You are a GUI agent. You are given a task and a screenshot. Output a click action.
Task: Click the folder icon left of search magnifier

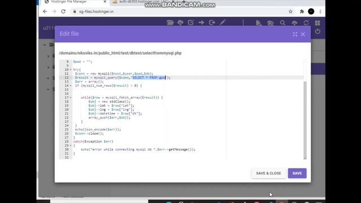[270, 23]
